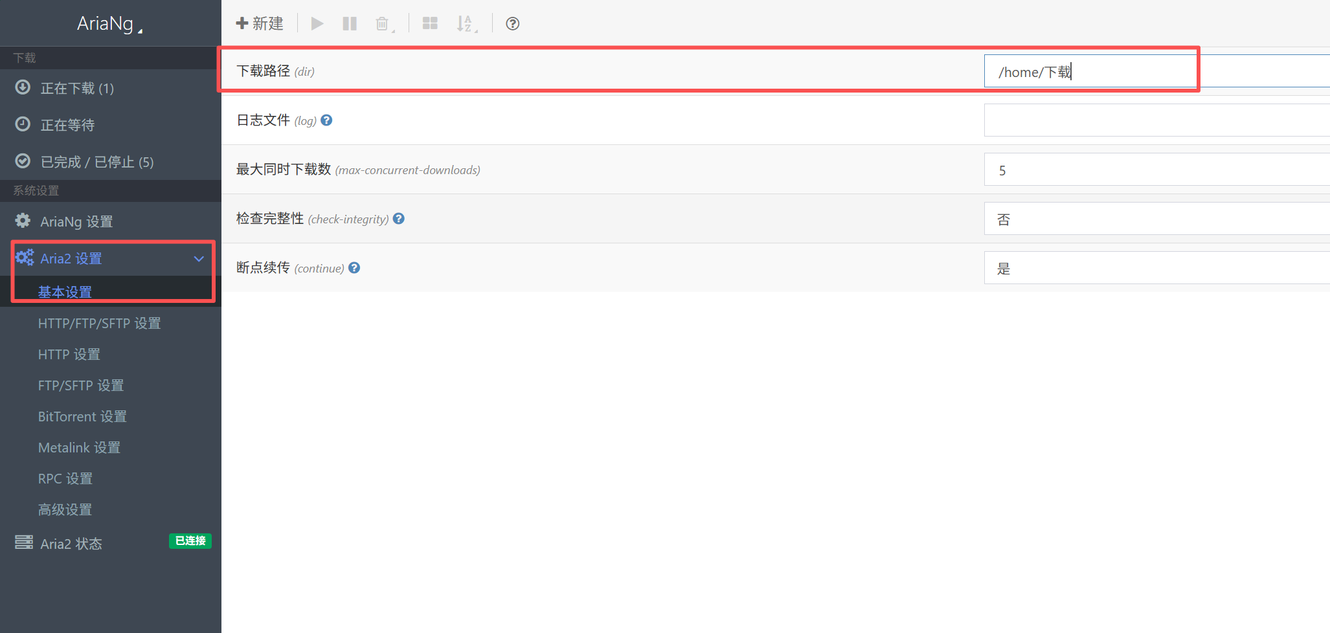Open AriaNg 设置 page
This screenshot has width=1330, height=633.
(111, 221)
